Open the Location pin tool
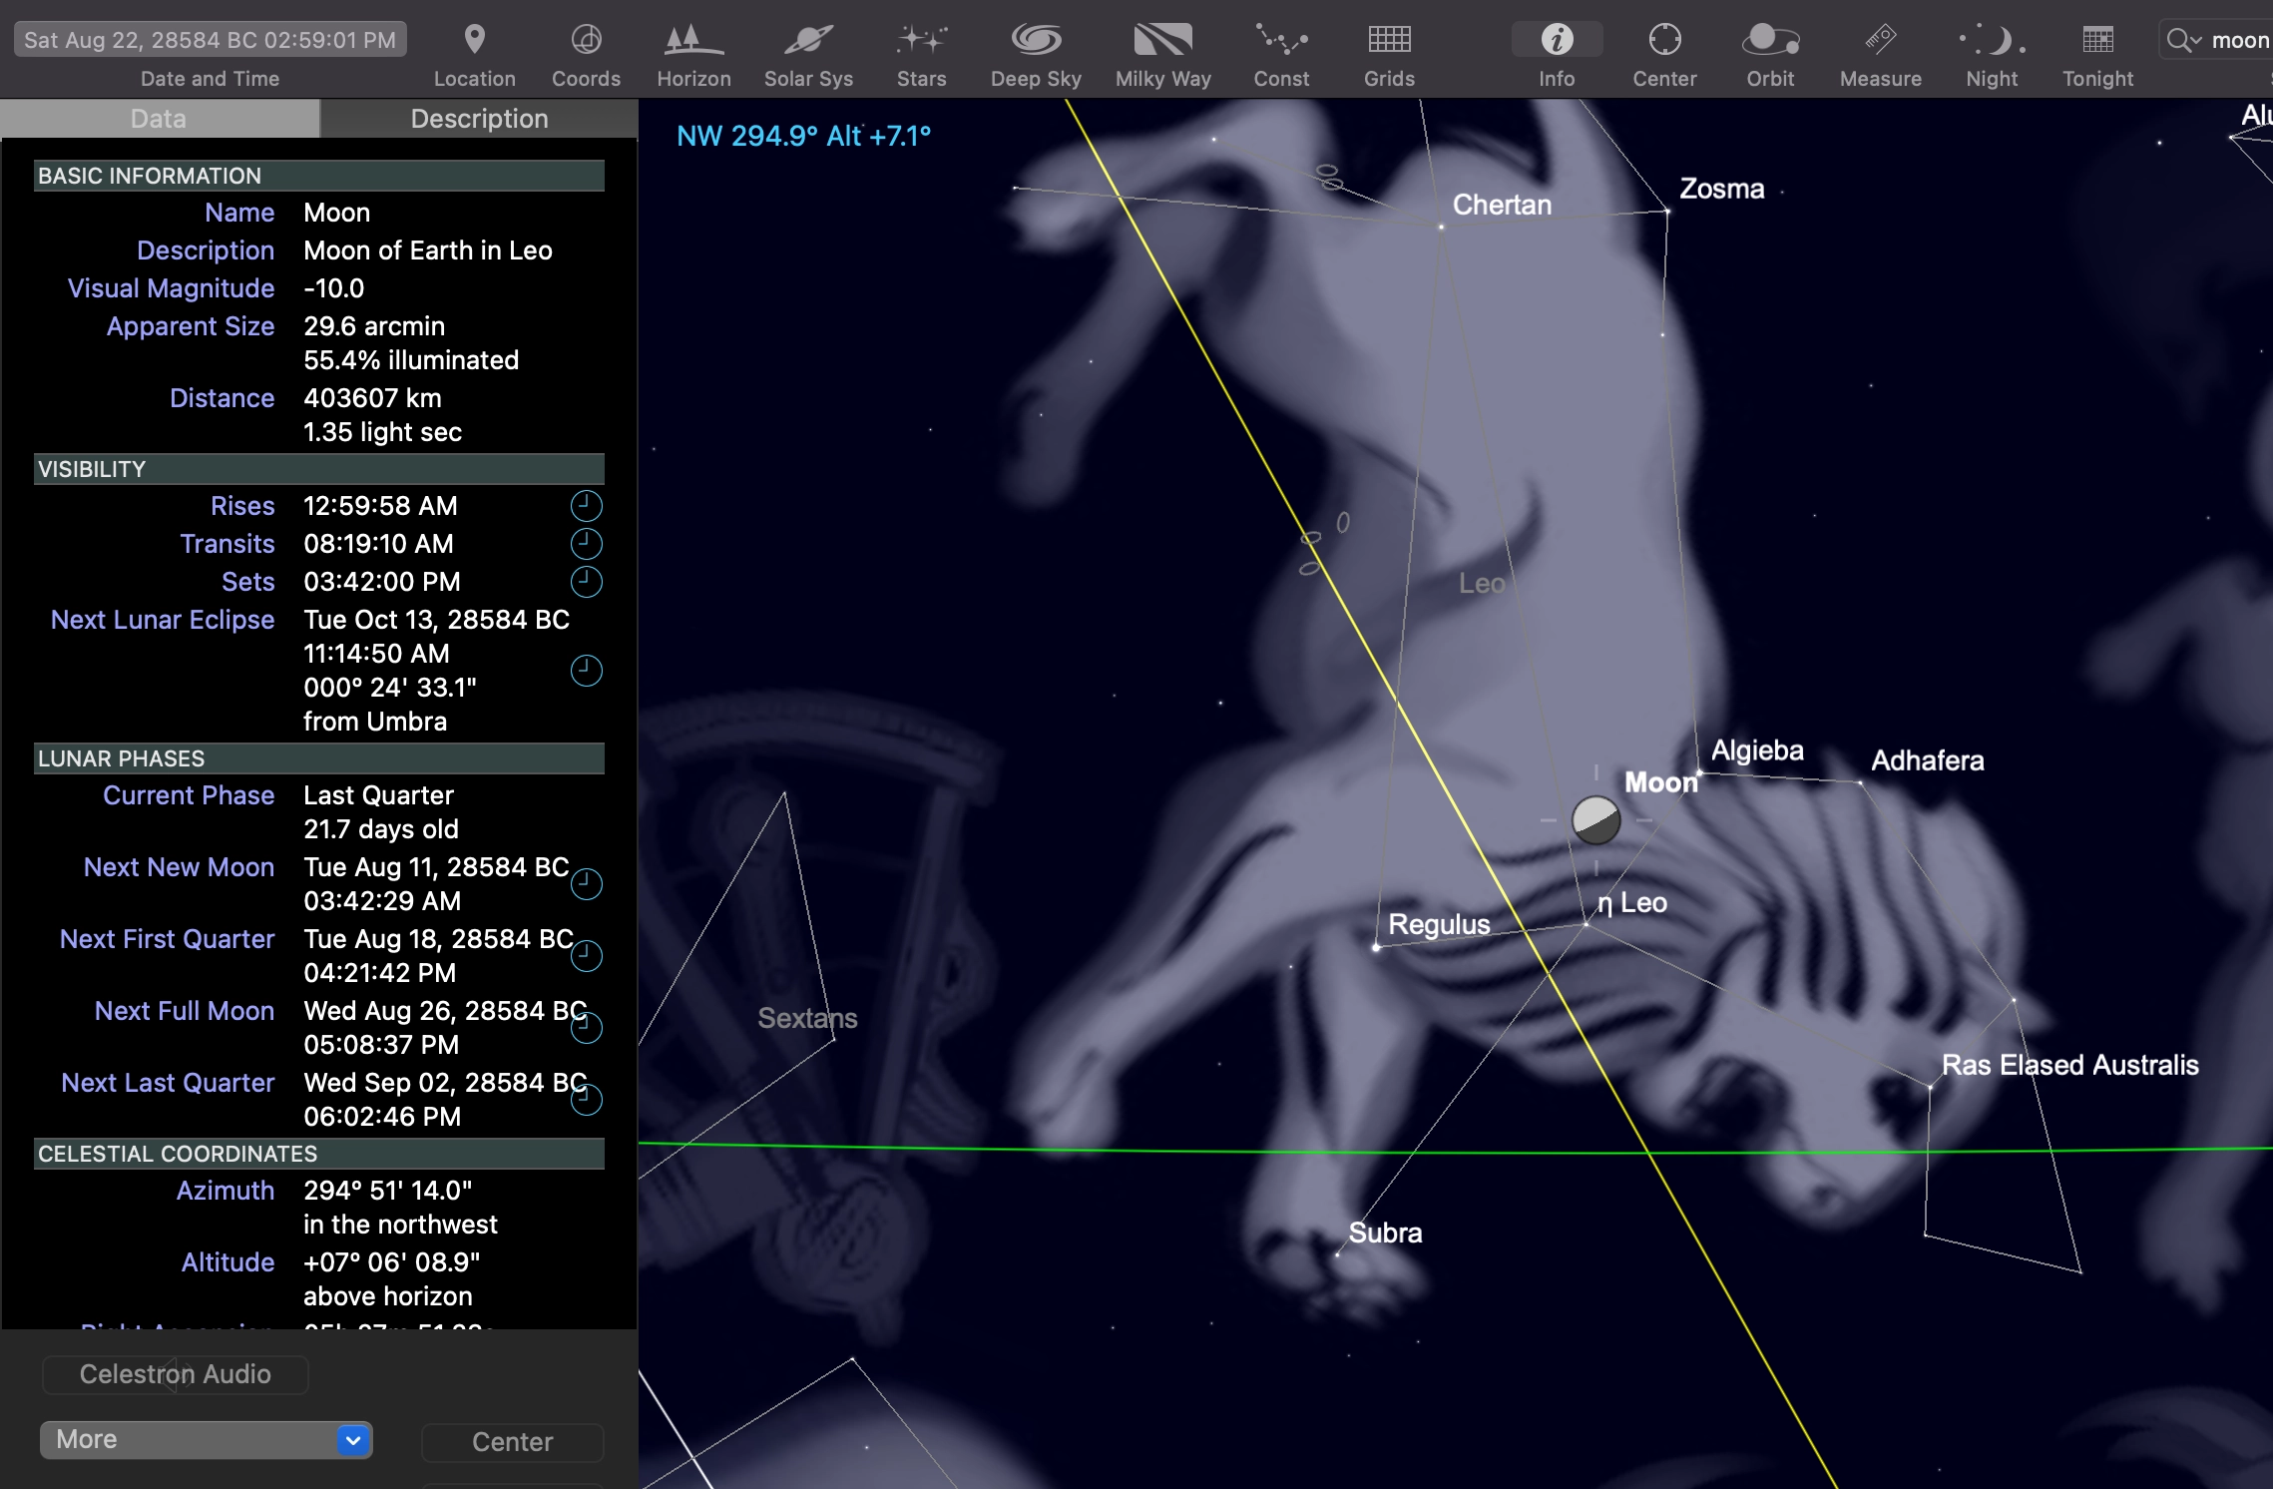The width and height of the screenshot is (2273, 1489). [474, 41]
